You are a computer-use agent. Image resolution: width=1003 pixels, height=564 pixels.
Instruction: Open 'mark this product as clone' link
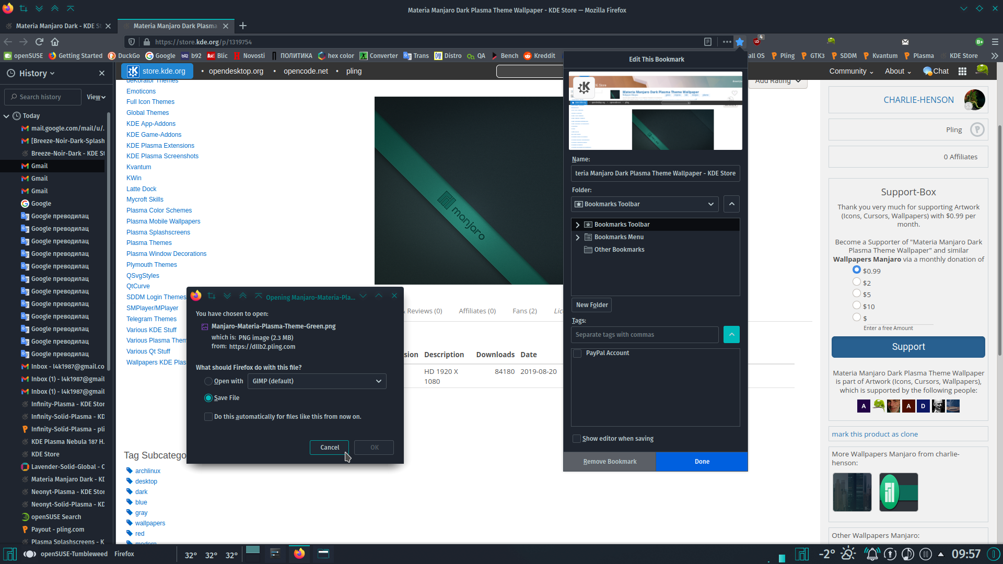tap(874, 434)
